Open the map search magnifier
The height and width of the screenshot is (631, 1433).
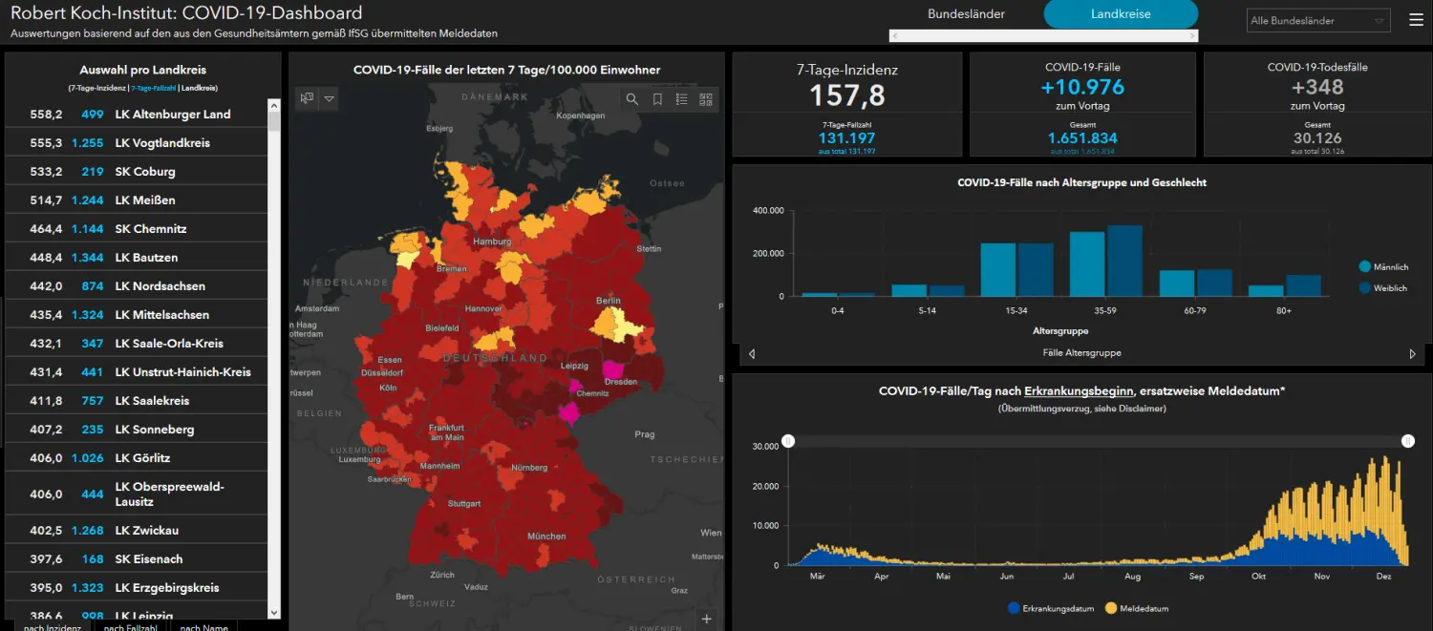pyautogui.click(x=632, y=99)
